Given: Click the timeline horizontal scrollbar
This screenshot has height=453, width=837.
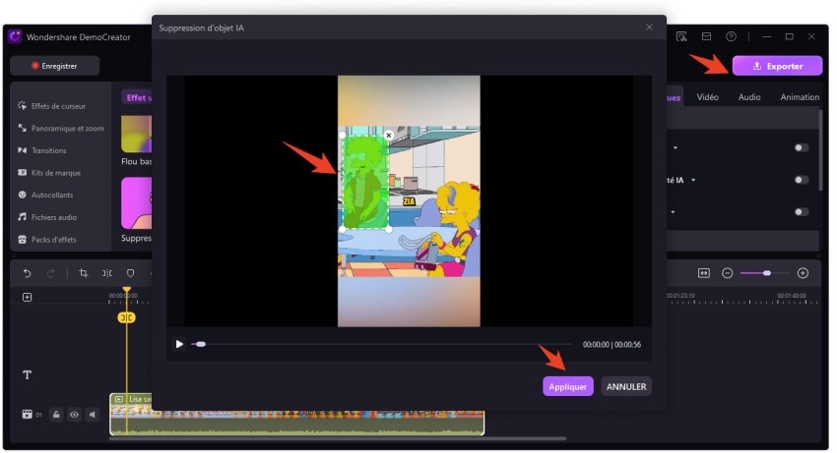Looking at the screenshot, I should [x=338, y=438].
